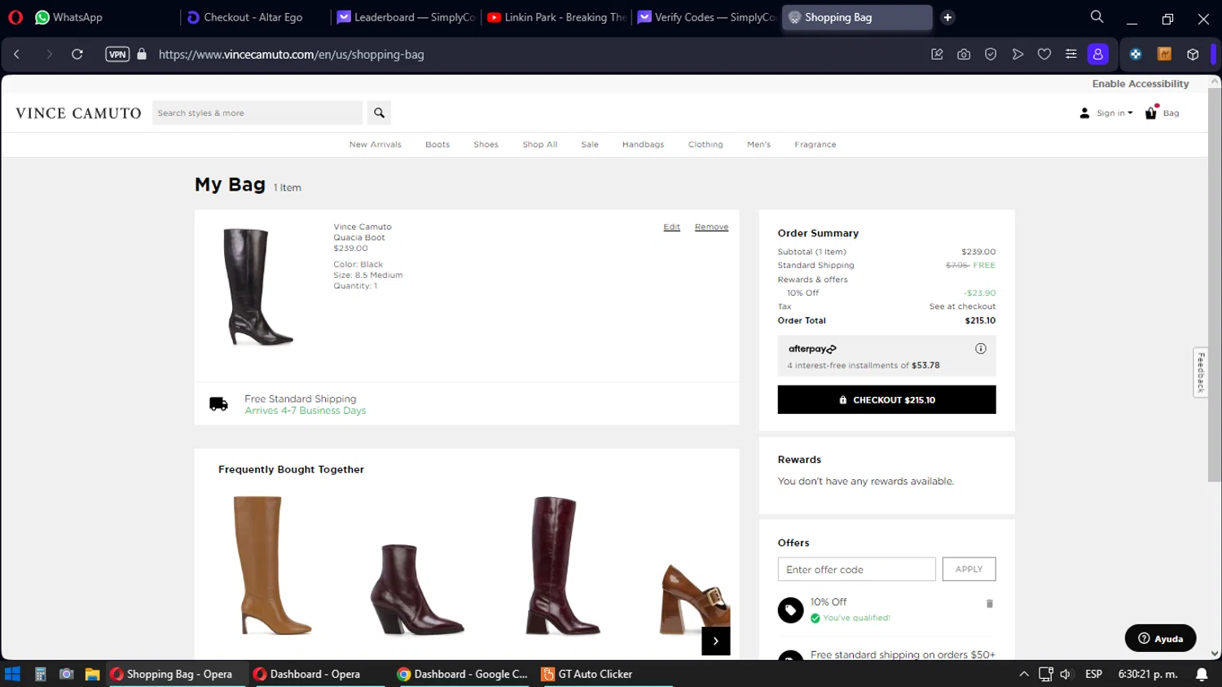Open the Handbags menu
The image size is (1222, 687).
click(643, 144)
